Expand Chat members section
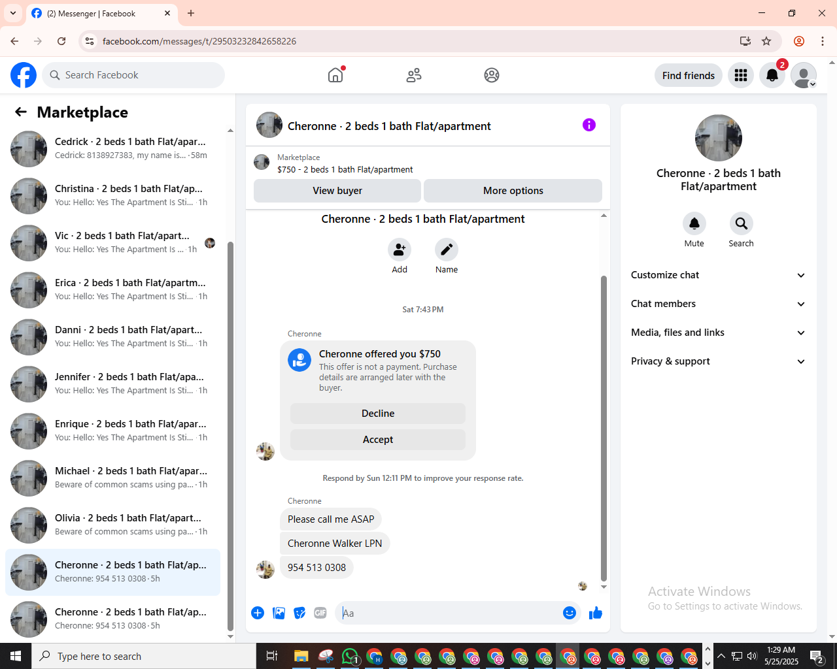This screenshot has width=837, height=669. [x=718, y=304]
